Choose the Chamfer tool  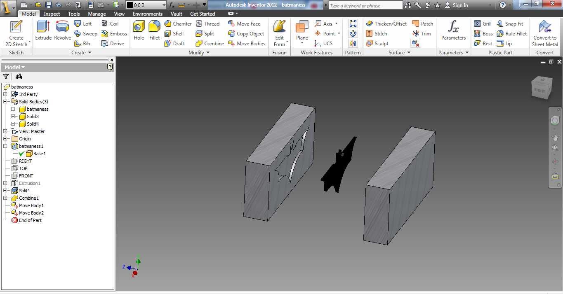pos(178,24)
